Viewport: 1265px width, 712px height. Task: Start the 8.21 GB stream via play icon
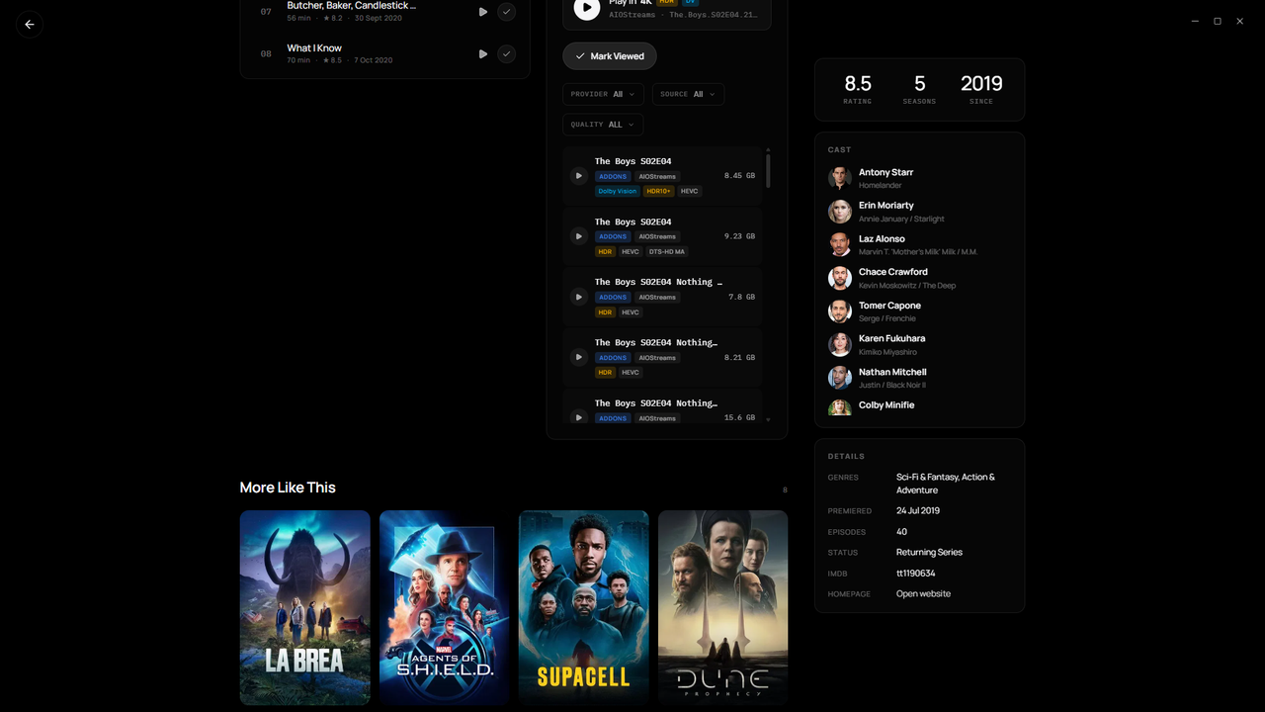point(579,357)
